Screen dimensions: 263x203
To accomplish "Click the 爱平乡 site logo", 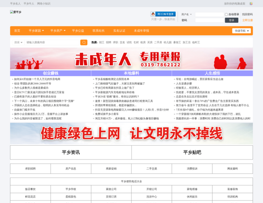I will coord(16,13).
